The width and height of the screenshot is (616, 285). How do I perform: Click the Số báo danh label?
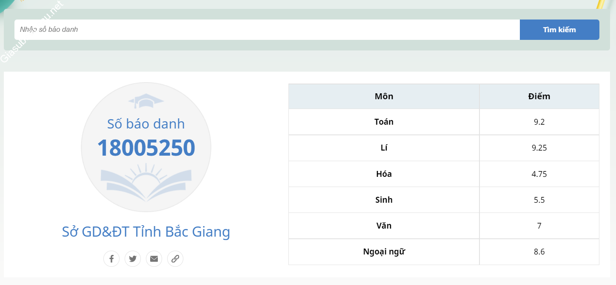click(x=146, y=124)
